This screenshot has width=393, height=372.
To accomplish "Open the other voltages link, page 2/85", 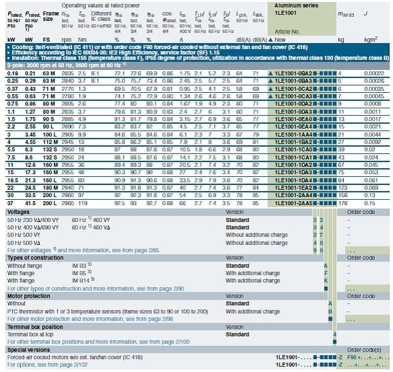I will pyautogui.click(x=83, y=250).
